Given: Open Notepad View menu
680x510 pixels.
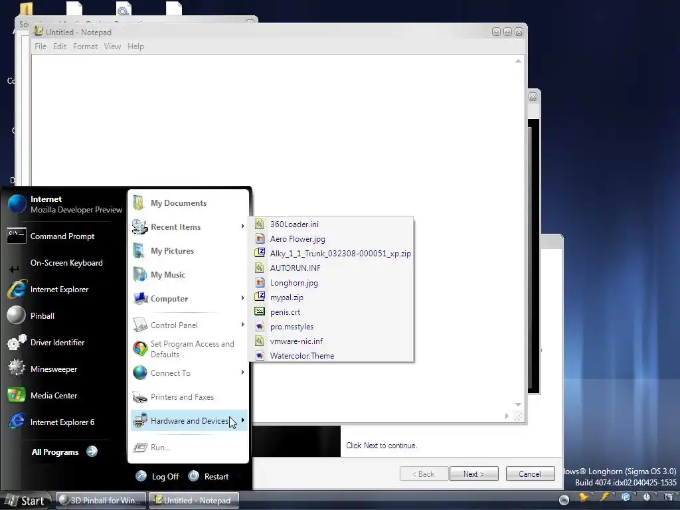Looking at the screenshot, I should coord(112,46).
